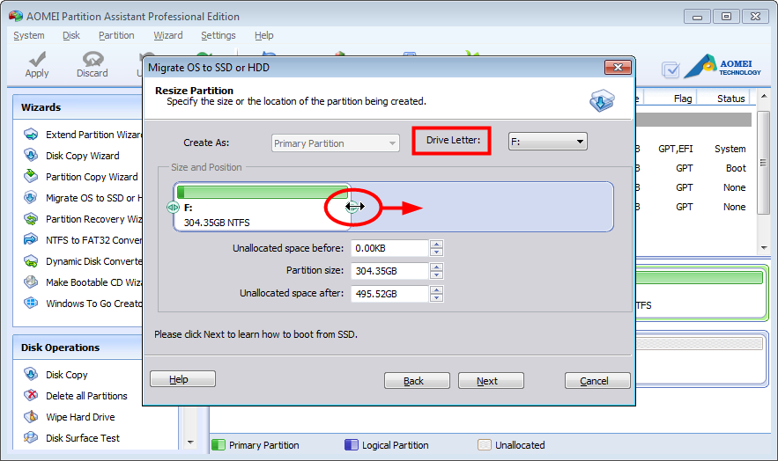Open the Create As Primary Partition dropdown

336,143
